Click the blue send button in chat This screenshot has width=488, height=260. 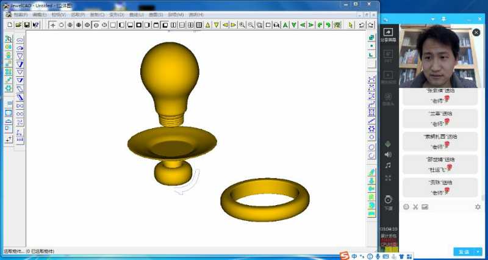(463, 251)
